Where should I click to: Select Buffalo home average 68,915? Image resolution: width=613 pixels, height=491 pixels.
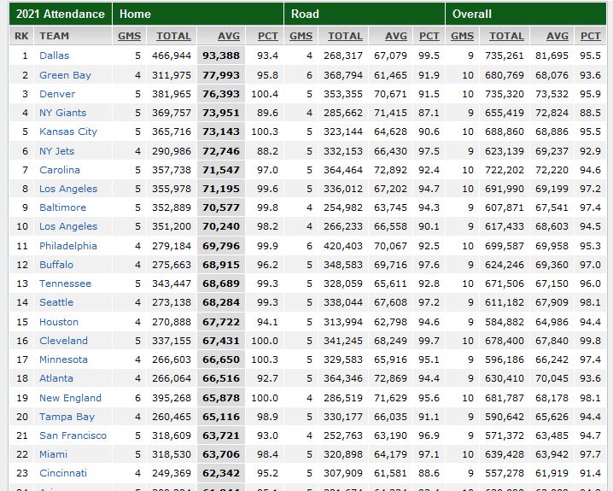tap(221, 264)
